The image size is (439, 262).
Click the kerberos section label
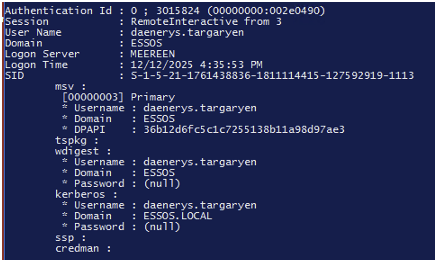tap(80, 194)
